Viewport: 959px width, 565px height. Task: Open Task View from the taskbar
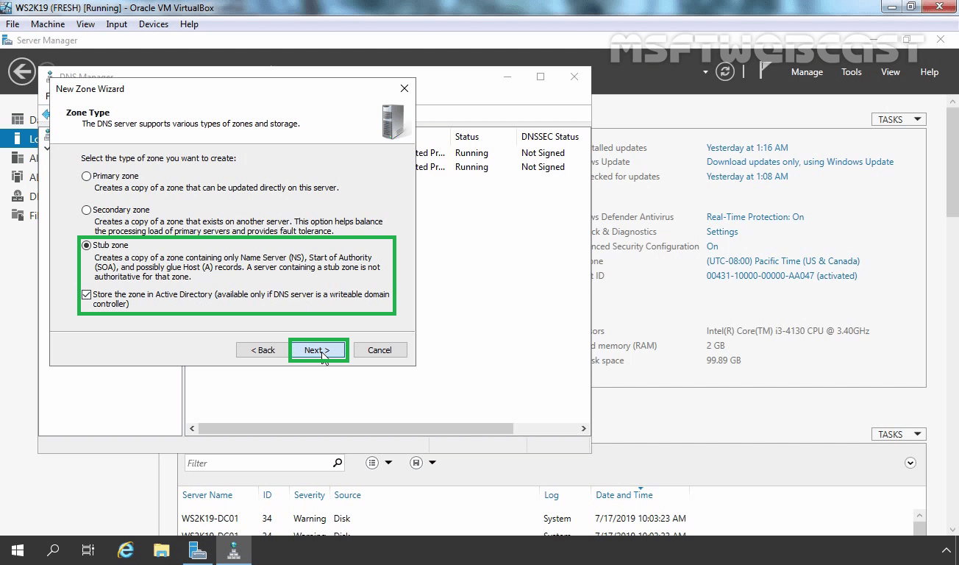[88, 550]
